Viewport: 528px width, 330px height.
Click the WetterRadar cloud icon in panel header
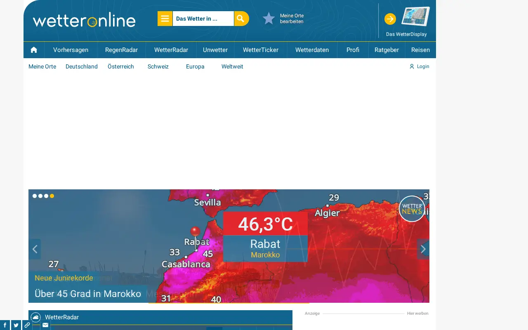point(36,317)
